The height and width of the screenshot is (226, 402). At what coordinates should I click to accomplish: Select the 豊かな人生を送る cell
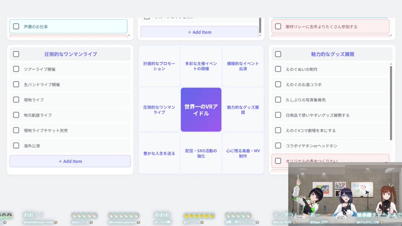click(159, 153)
